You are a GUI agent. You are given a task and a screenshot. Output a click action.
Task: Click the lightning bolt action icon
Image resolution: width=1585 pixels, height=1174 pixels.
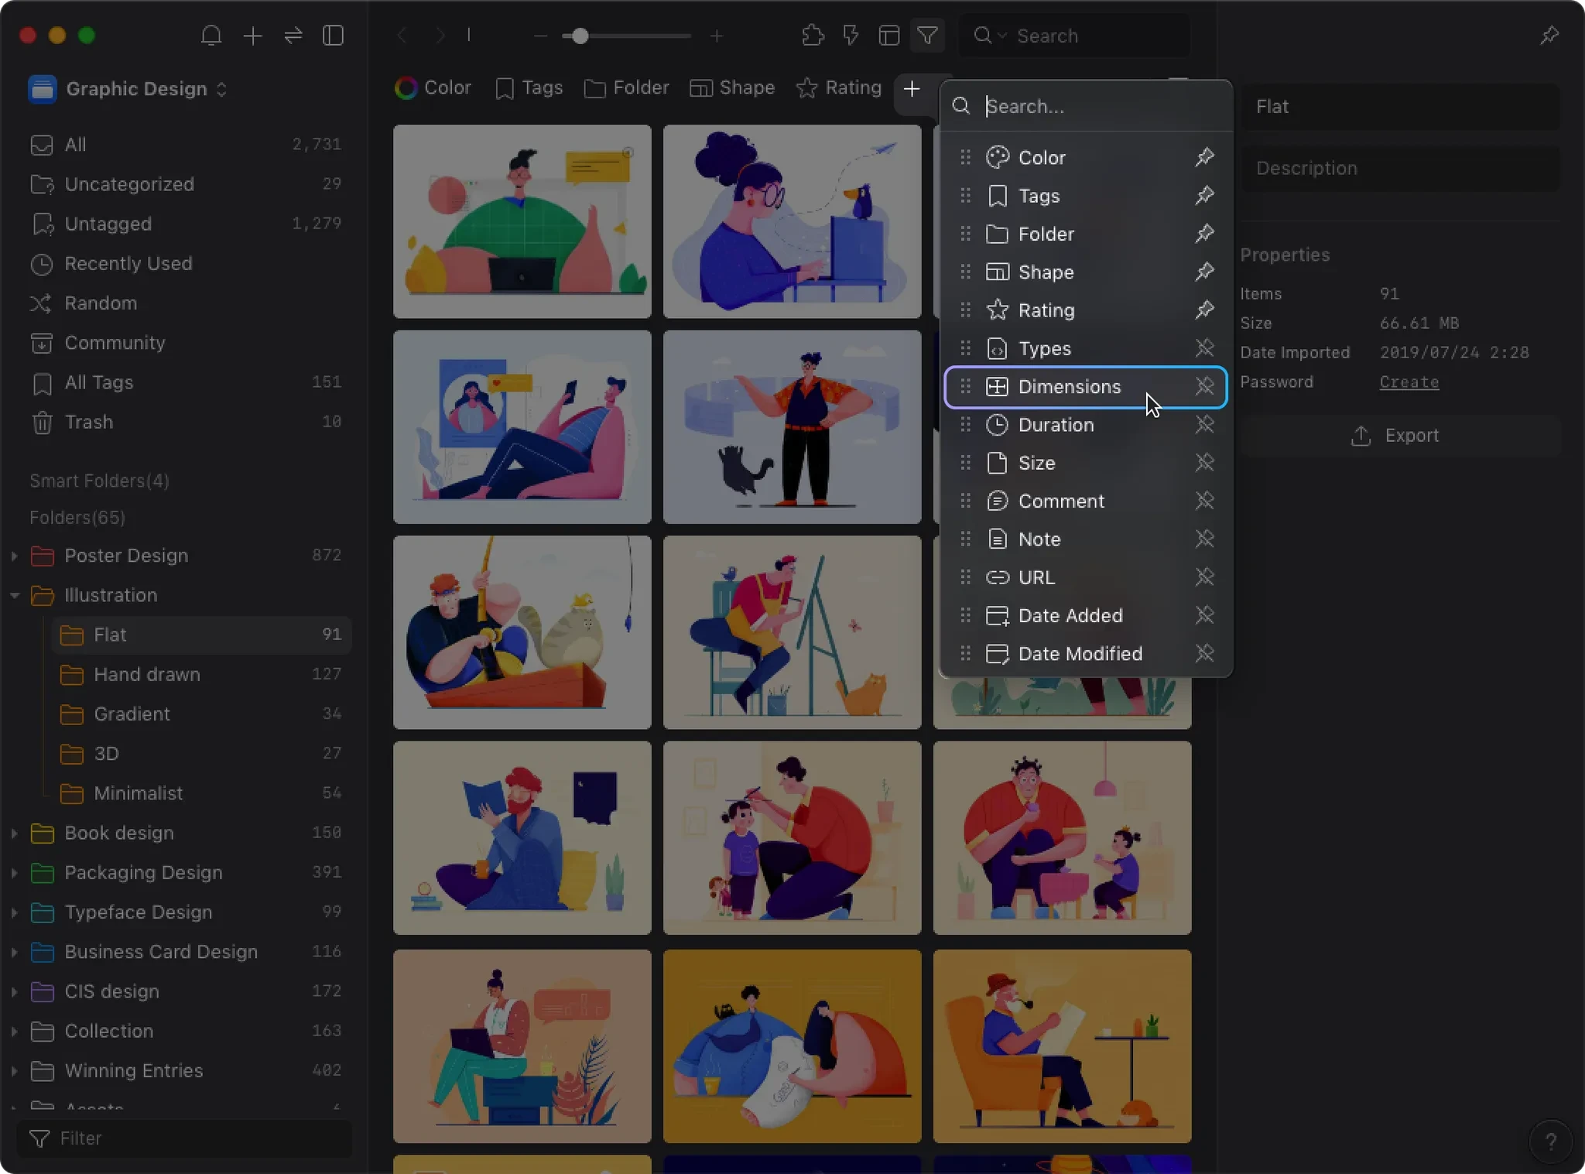point(851,36)
